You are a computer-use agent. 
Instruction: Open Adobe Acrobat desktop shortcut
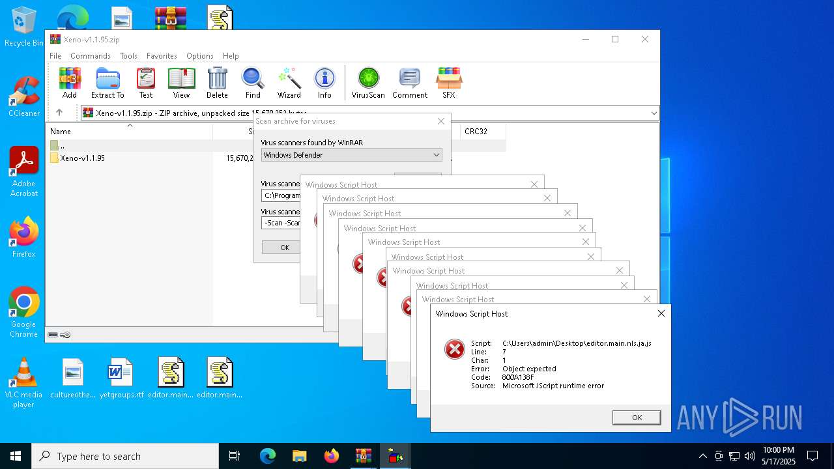click(23, 172)
